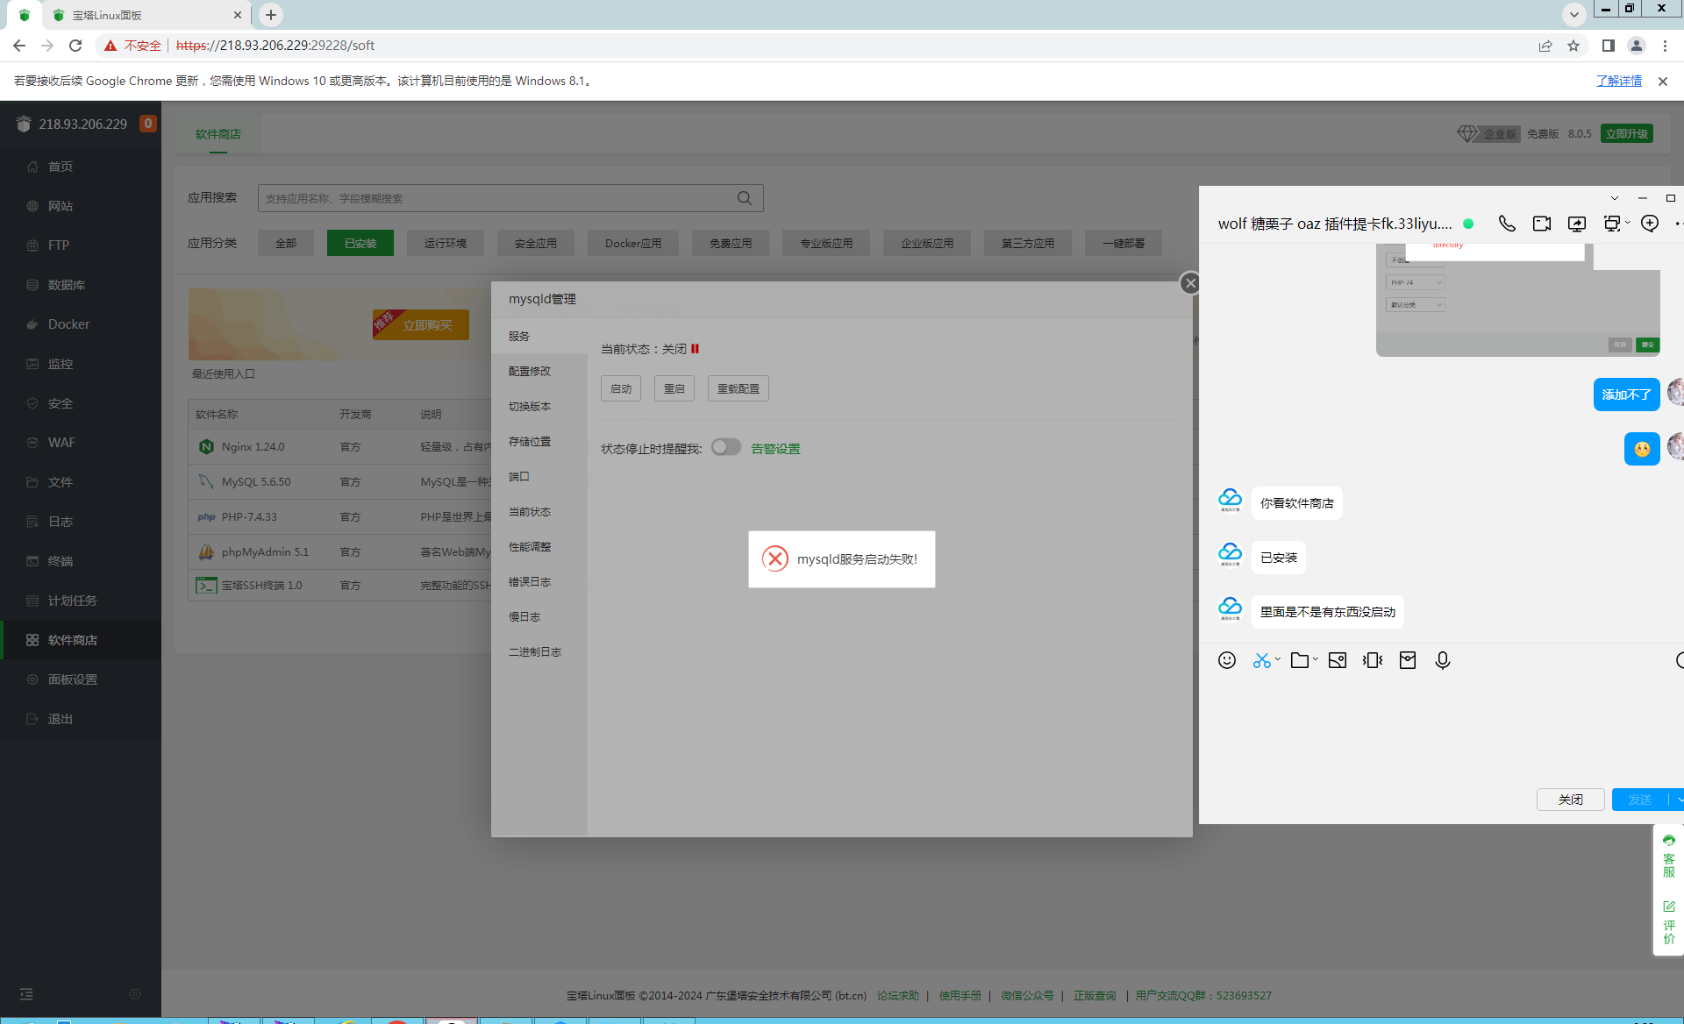Open the screenshot image thumbnail in chat
1684x1024 pixels.
pos(1517,301)
